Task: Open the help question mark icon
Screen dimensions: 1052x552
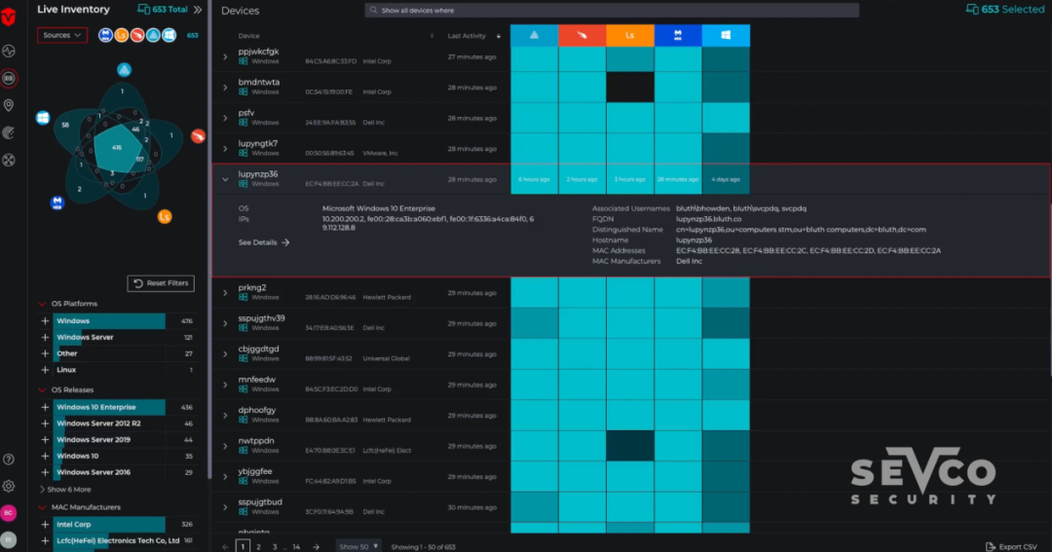Action: coord(9,460)
